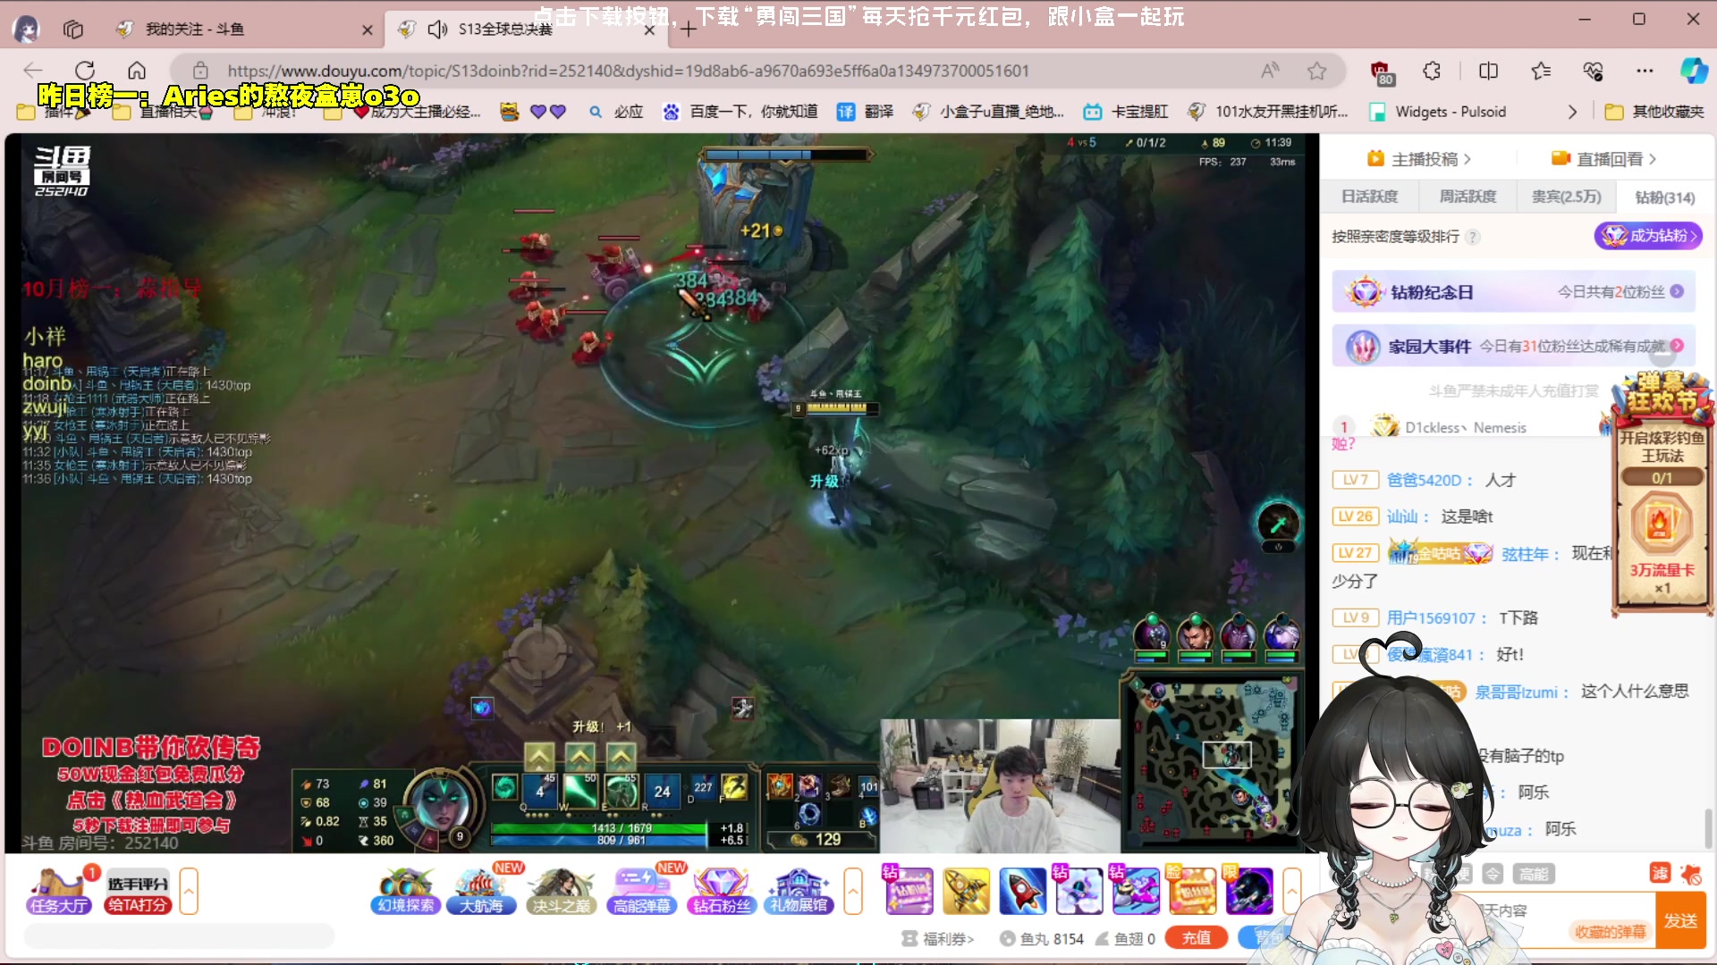The image size is (1717, 965).
Task: Click 成为钻粉 button
Action: click(x=1648, y=236)
